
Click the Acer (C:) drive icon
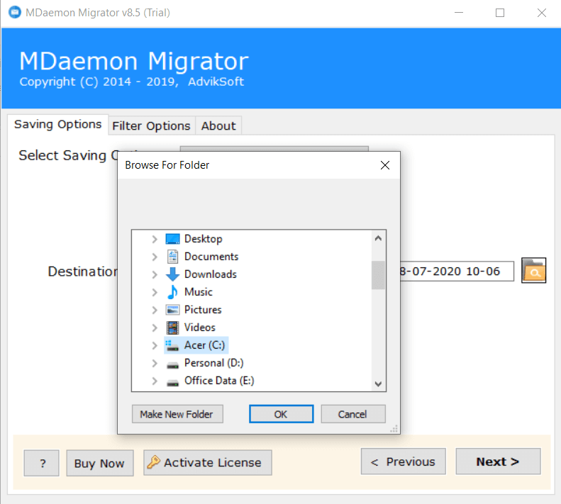click(172, 345)
